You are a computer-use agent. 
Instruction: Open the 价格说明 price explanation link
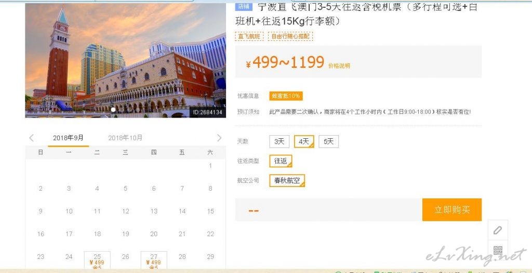point(339,66)
